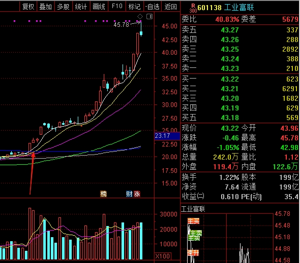This screenshot has height=263, width=300.
Task: Open the 财 financial badge
Action: (129, 194)
